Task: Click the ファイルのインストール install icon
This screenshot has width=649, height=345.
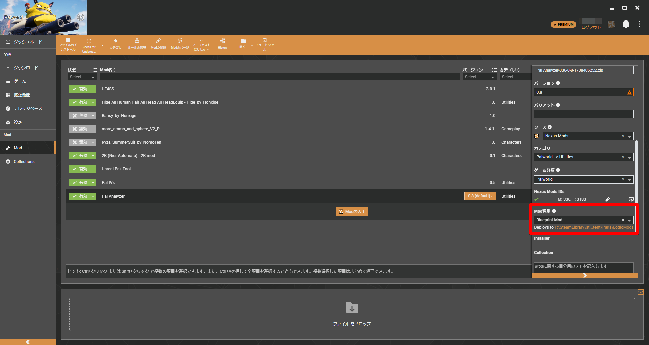Action: click(x=68, y=44)
